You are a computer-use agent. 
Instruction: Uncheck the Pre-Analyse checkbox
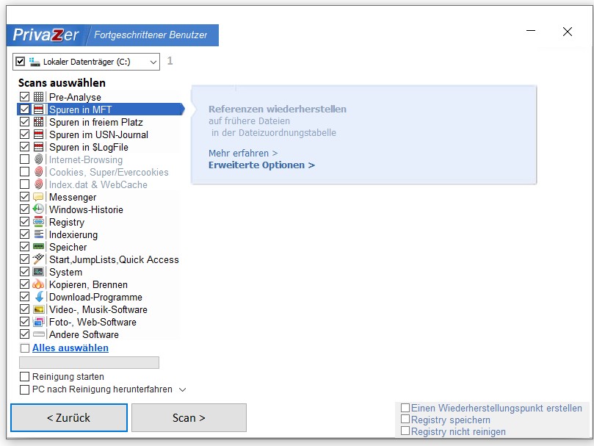coord(25,97)
